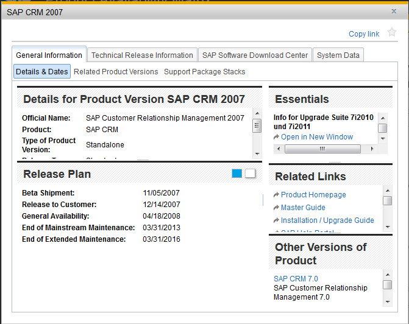Click Release to Customer date 12/14/2007
Viewport: 409px width, 324px height.
click(162, 205)
